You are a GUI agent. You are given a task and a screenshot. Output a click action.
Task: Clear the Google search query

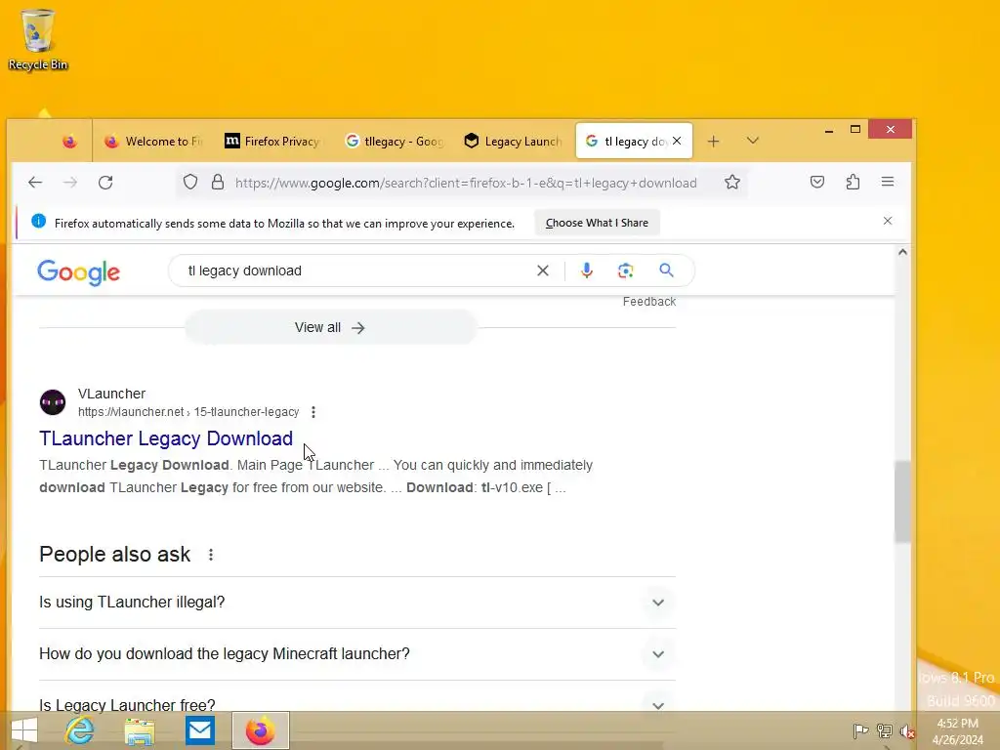pos(543,271)
